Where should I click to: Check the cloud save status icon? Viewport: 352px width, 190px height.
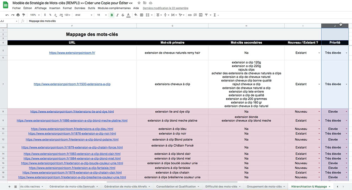point(151,3)
